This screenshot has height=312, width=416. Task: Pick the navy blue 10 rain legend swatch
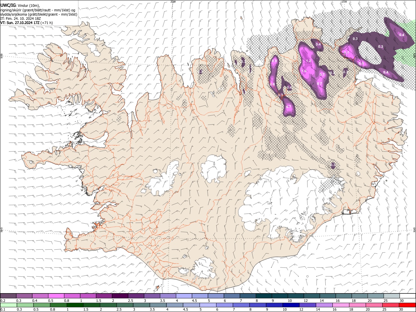[x=291, y=305]
